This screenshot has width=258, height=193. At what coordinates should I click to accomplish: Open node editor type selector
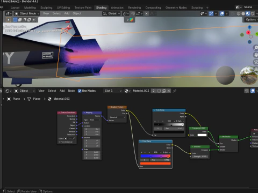coord(8,91)
